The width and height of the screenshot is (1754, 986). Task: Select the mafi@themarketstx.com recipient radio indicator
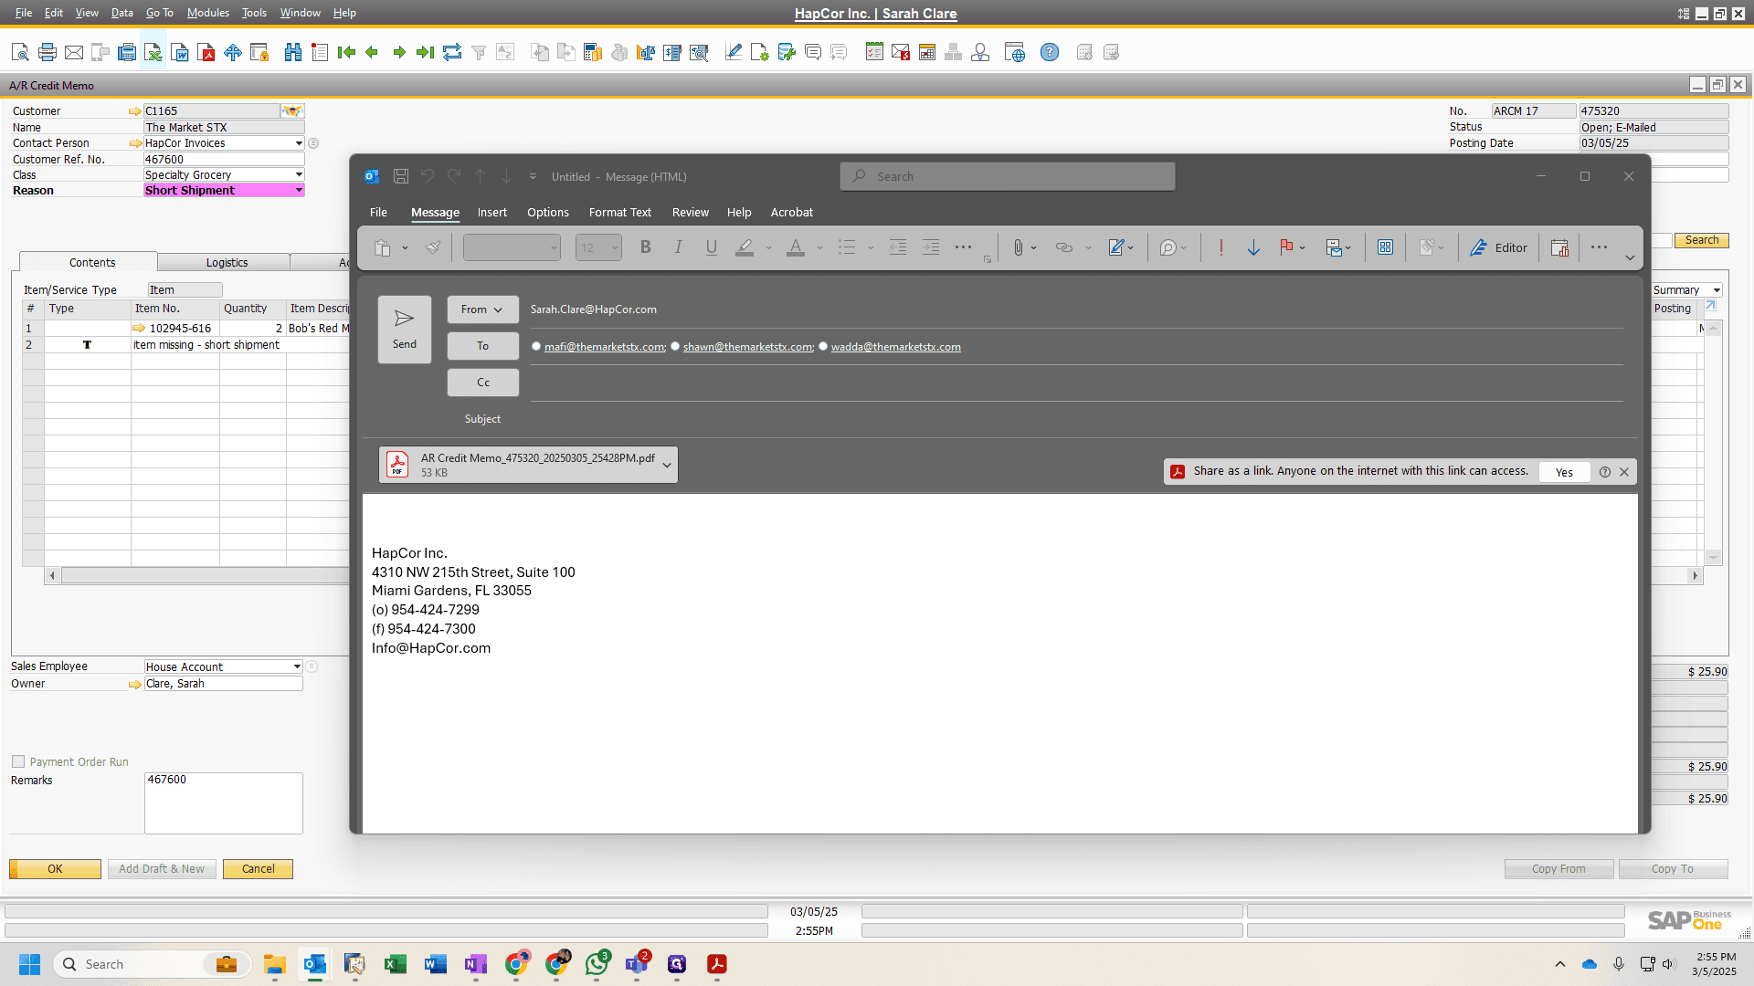[536, 346]
